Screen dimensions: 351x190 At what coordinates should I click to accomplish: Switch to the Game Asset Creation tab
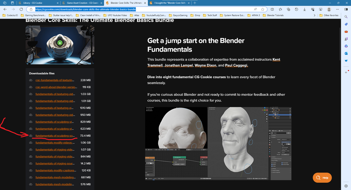pyautogui.click(x=81, y=3)
